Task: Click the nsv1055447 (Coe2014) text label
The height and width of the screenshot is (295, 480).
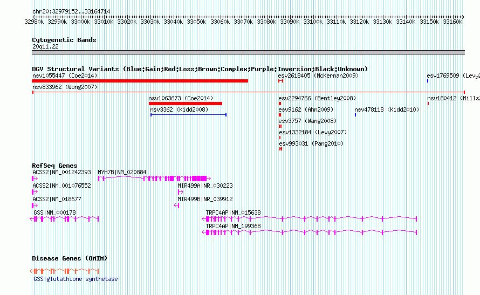Action: point(65,76)
